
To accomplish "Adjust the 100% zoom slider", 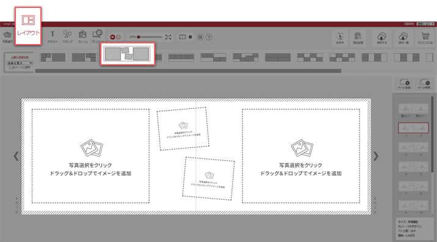I will coord(150,37).
